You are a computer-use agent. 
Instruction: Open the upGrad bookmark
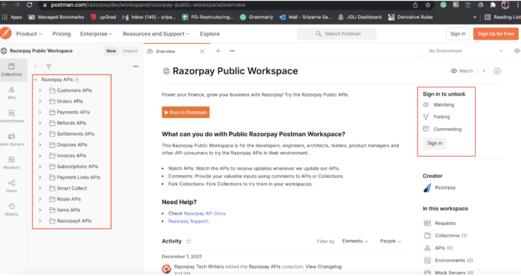103,17
